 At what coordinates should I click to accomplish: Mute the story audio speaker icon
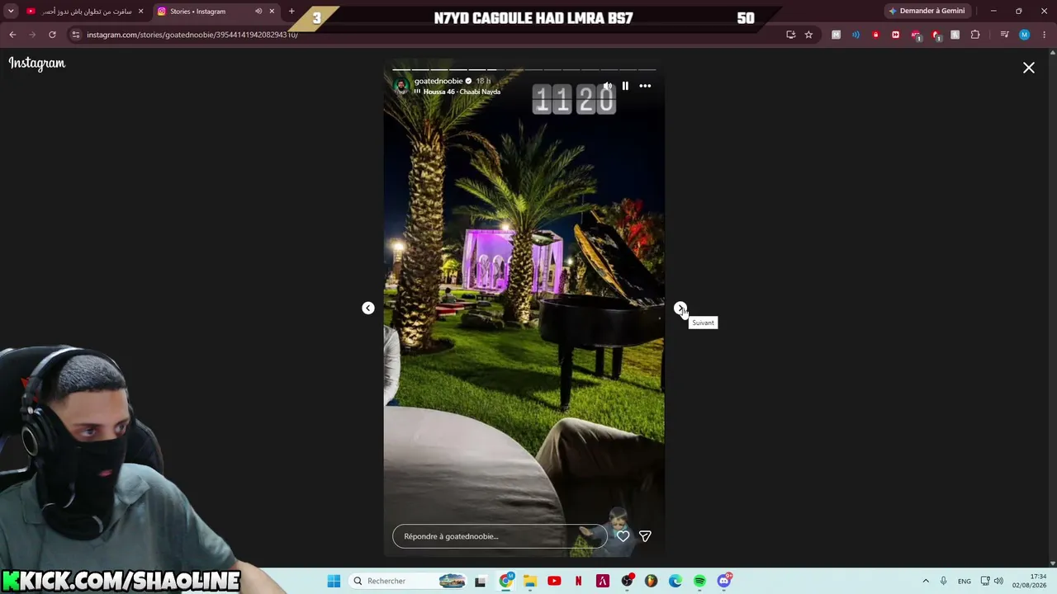coord(608,86)
